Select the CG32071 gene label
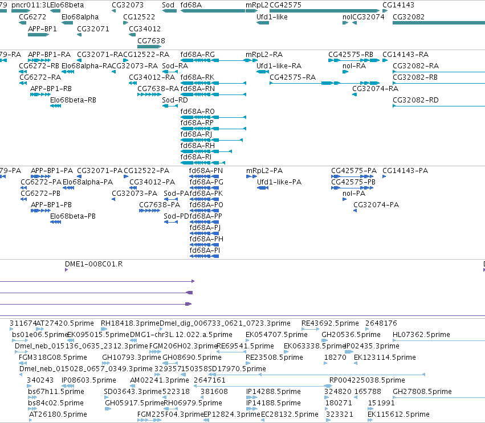The image size is (485, 423). [93, 28]
